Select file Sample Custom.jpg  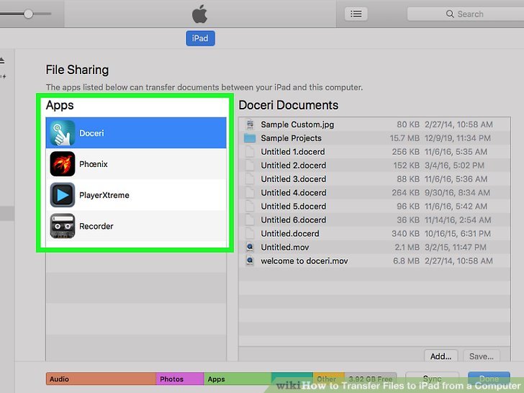pyautogui.click(x=297, y=125)
